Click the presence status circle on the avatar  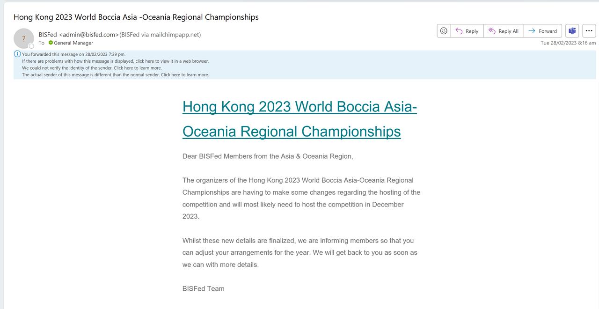point(31,46)
